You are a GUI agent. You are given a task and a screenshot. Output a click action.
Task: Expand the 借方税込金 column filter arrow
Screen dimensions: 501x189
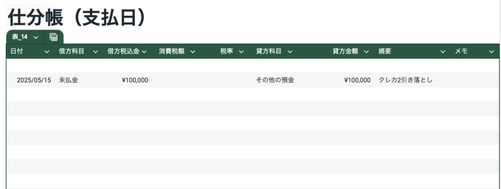click(x=144, y=52)
